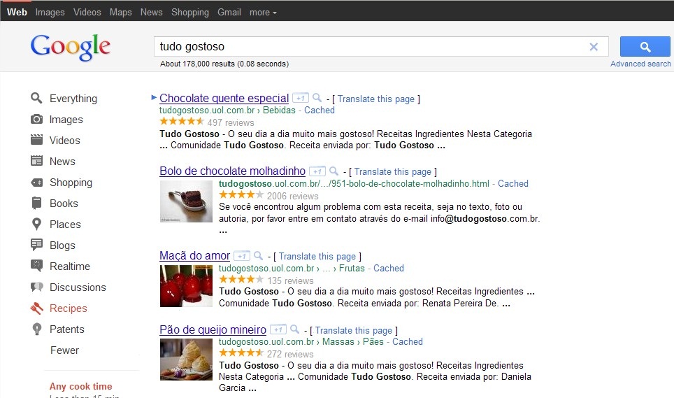
Task: Click the Google logo
Action: (71, 48)
